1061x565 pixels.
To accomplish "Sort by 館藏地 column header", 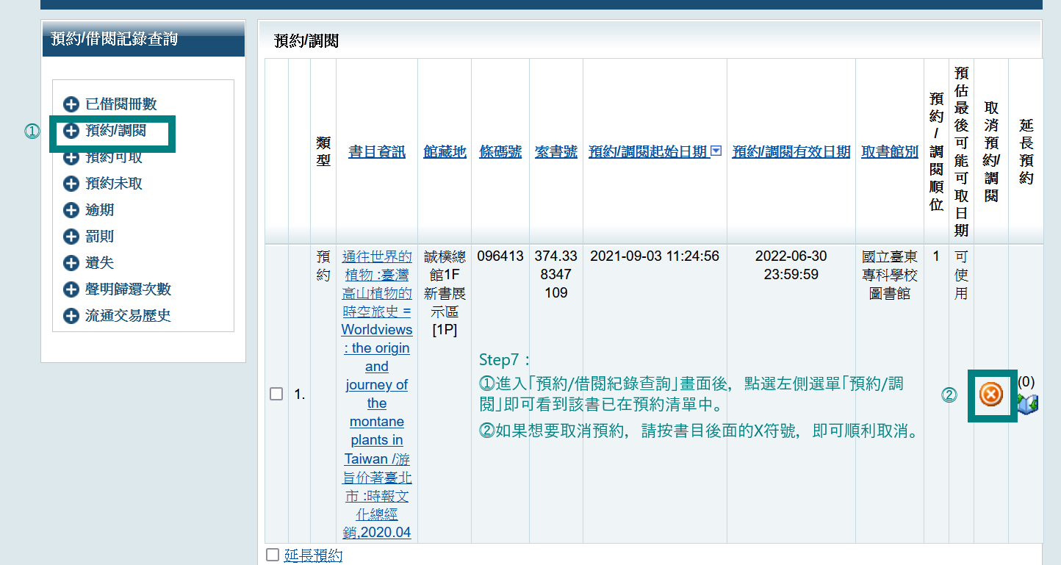I will click(x=445, y=151).
